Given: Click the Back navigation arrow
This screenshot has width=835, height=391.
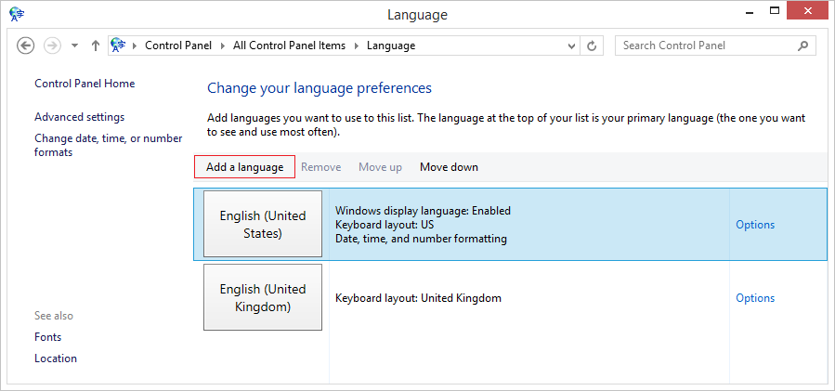Looking at the screenshot, I should pyautogui.click(x=26, y=46).
